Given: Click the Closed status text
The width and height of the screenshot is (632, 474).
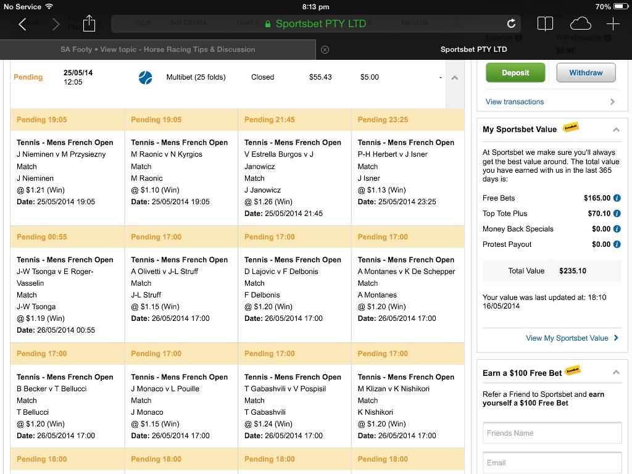Looking at the screenshot, I should pos(262,77).
